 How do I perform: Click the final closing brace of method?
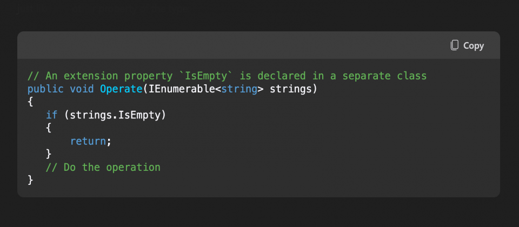click(x=30, y=180)
